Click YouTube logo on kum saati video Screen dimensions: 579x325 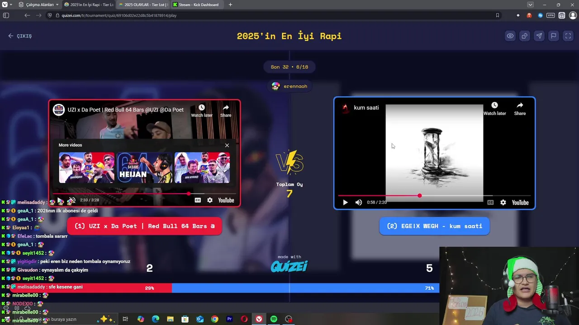click(520, 203)
